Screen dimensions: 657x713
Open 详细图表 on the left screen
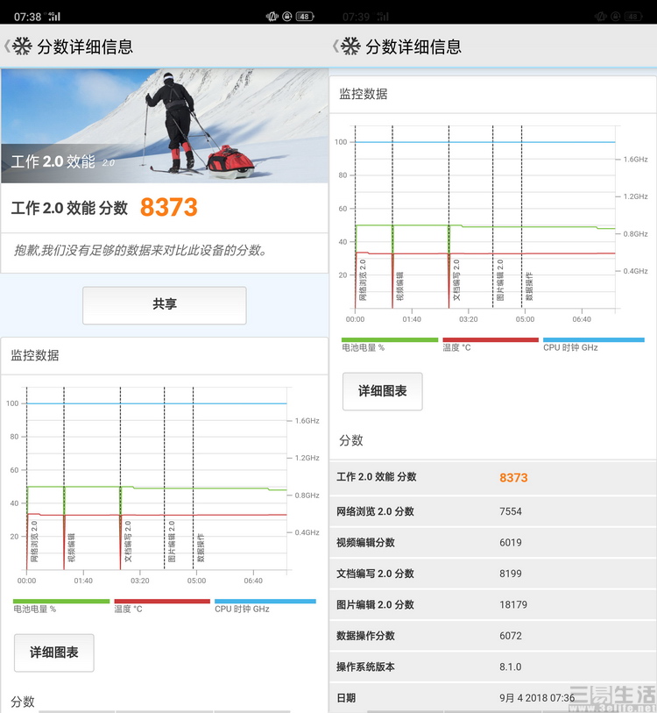(x=54, y=652)
